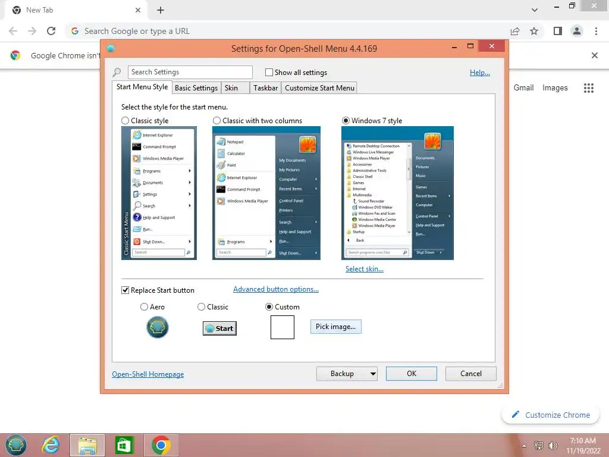Click the Chrome reload page icon
This screenshot has width=609, height=457.
coord(51,31)
